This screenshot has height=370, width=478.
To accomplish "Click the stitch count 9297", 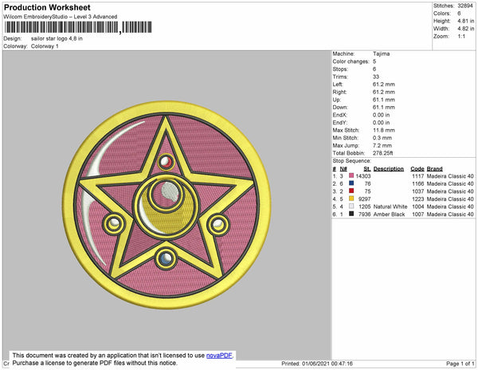I will tap(365, 199).
